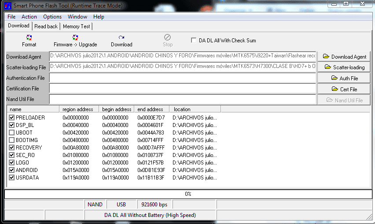The width and height of the screenshot is (375, 224).
Task: Uncheck the RECOVERY partition
Action: 11,148
